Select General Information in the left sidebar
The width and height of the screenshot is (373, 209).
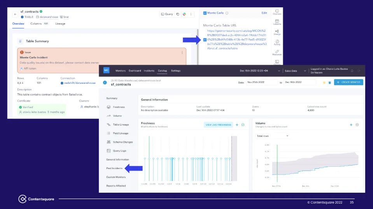coord(117,160)
